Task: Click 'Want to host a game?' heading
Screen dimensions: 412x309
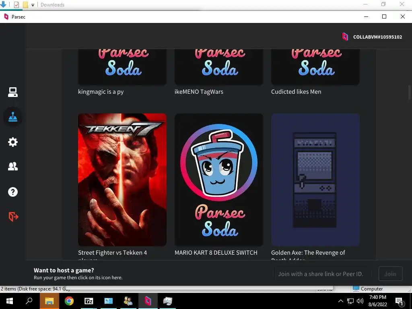Action: (x=64, y=270)
